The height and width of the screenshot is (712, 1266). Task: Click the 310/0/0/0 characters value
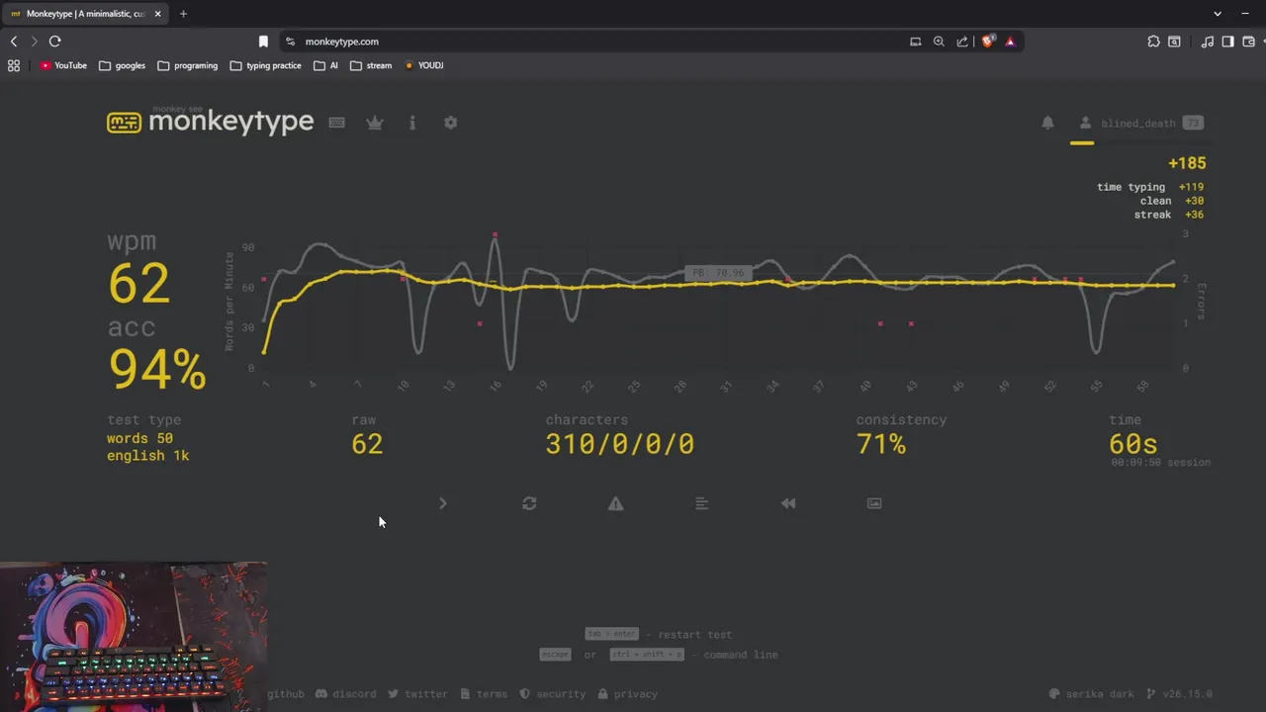pyautogui.click(x=620, y=444)
